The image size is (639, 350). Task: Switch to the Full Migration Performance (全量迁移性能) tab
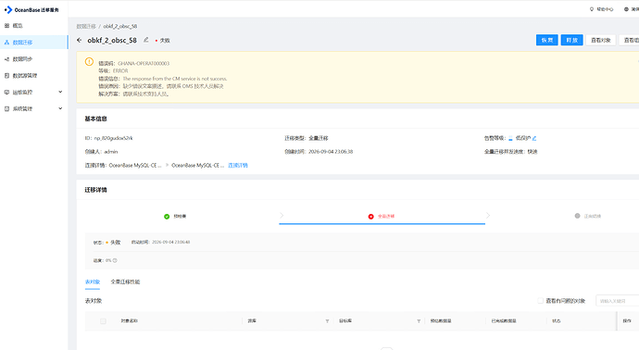(x=125, y=282)
